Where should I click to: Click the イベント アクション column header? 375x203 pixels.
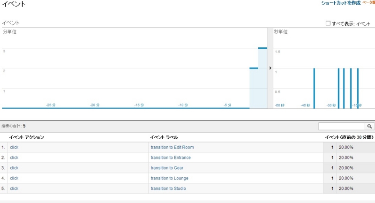[x=27, y=137]
